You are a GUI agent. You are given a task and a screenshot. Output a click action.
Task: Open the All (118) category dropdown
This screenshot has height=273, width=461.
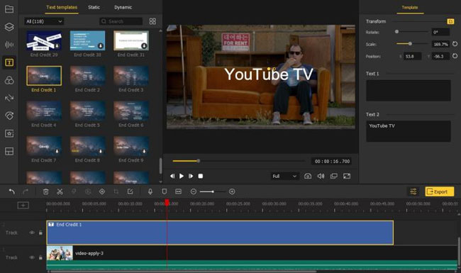pos(44,21)
